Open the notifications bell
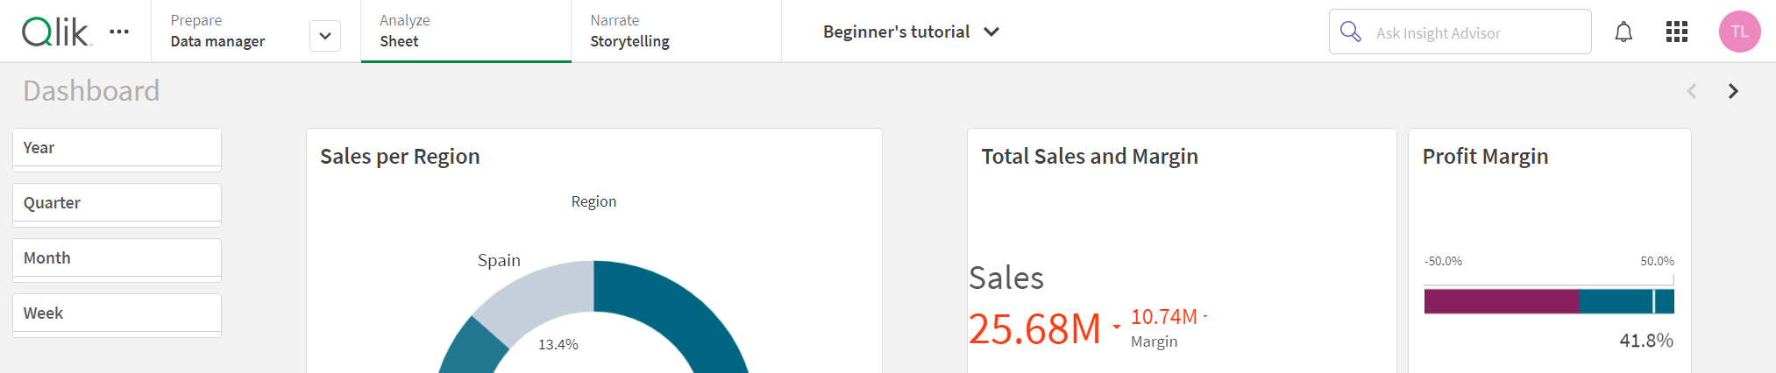 click(1623, 32)
